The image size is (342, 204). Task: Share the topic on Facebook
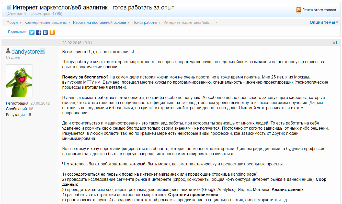pyautogui.click(x=39, y=32)
